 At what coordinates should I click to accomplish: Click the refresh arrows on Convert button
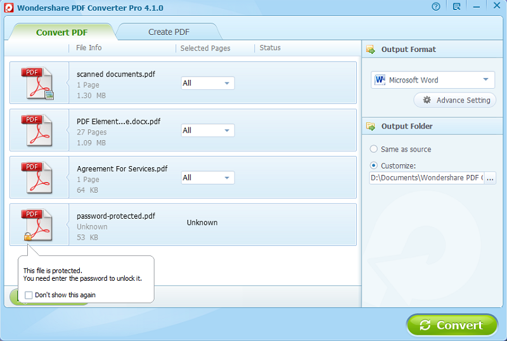pos(425,325)
